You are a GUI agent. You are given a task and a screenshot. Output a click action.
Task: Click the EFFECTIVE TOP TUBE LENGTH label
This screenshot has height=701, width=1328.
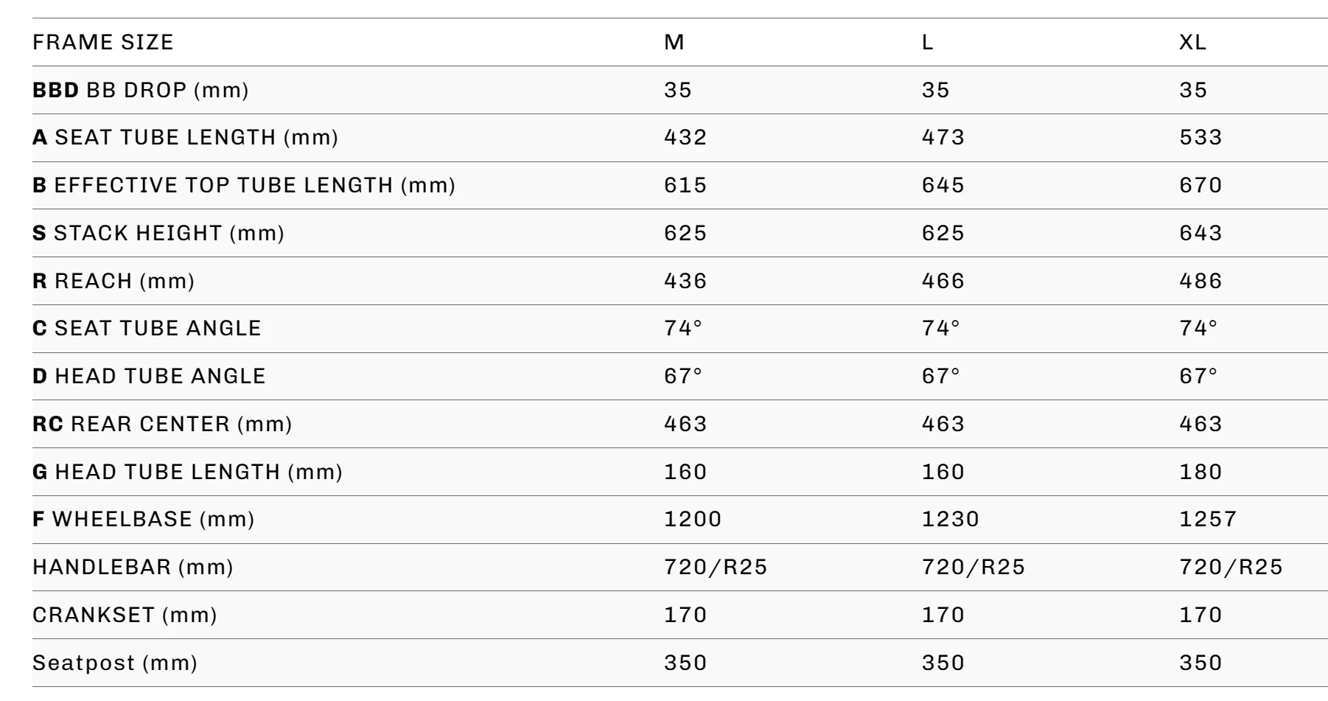click(x=244, y=185)
